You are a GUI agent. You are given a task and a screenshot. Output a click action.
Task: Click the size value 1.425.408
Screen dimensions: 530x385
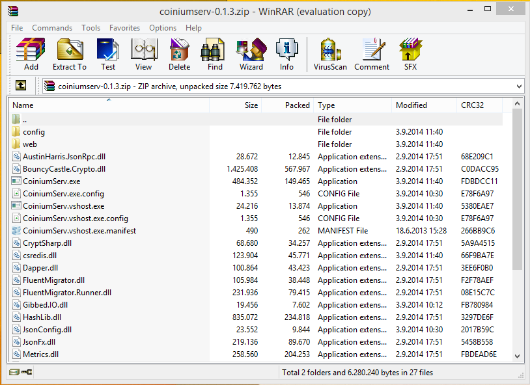[x=242, y=169]
